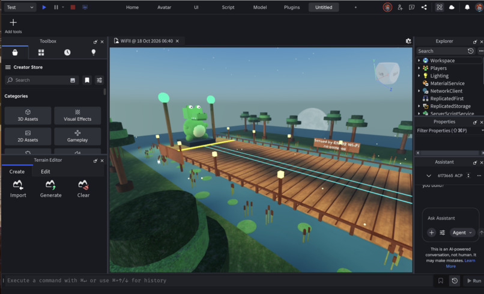Image resolution: width=484 pixels, height=294 pixels.
Task: Click the Explorer search history icon
Action: pyautogui.click(x=470, y=51)
